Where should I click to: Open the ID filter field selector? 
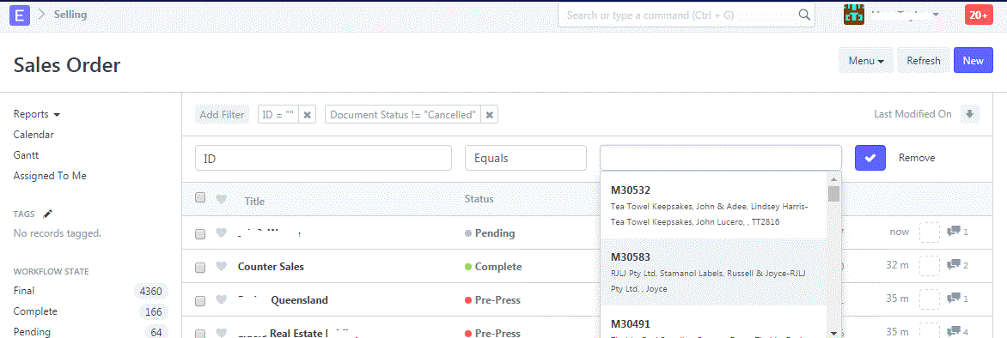coord(323,158)
